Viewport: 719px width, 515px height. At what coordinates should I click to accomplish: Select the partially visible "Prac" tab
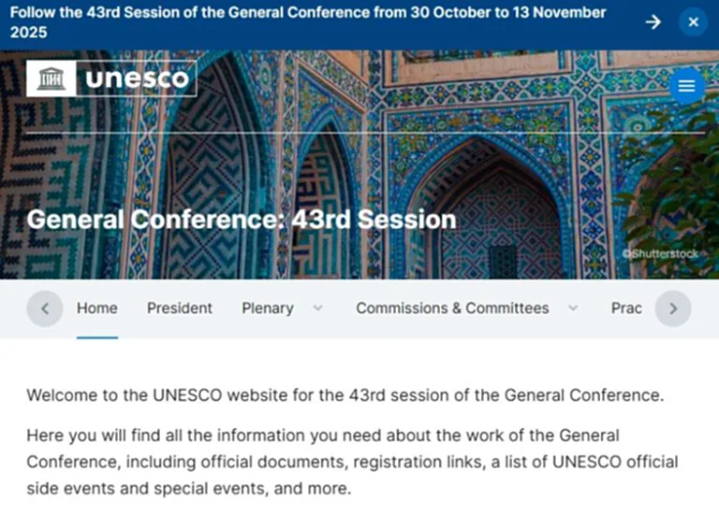(x=626, y=308)
